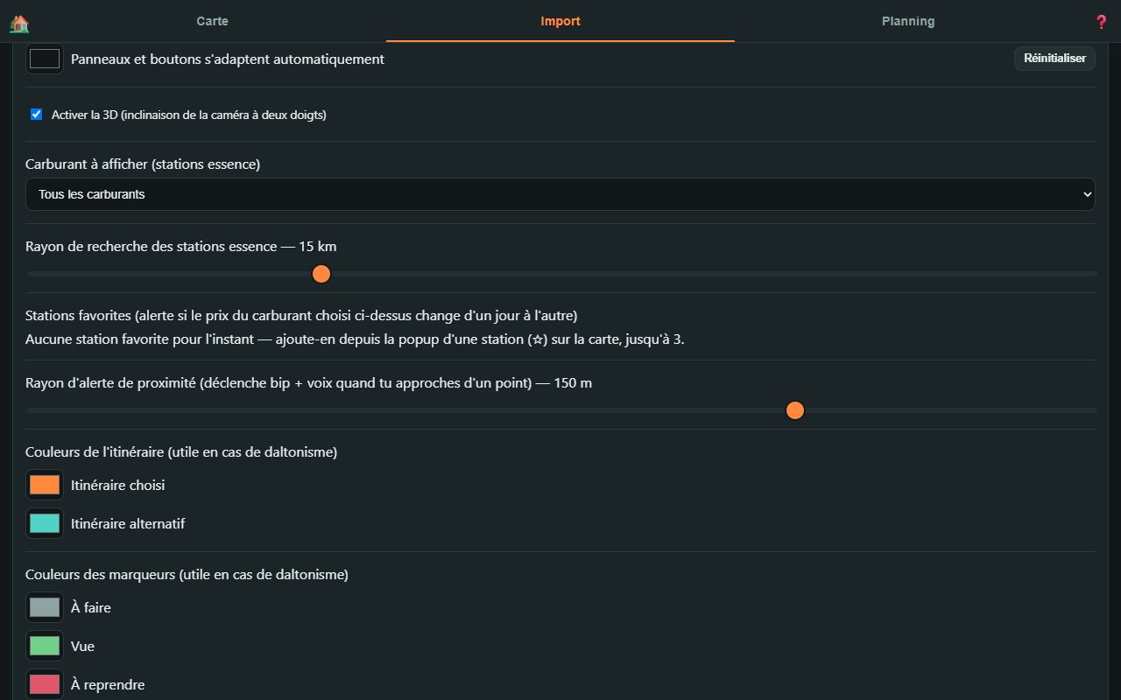Pick the Itinéraire choisi orange color swatch

tap(45, 485)
